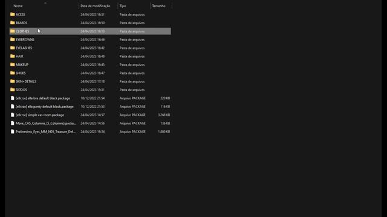The width and height of the screenshot is (387, 217).
Task: Click file icon of ella panty default black.package
Action: [12, 106]
